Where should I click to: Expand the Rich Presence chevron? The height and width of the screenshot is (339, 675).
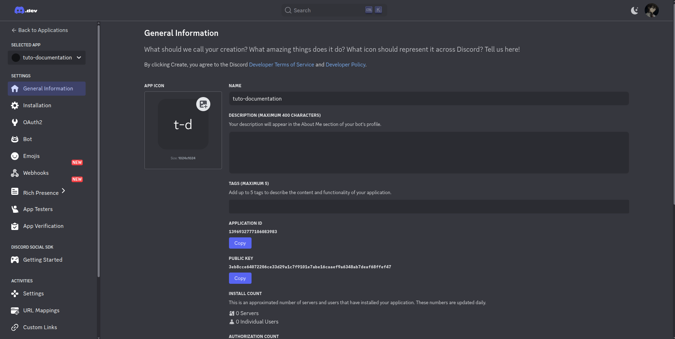click(63, 191)
